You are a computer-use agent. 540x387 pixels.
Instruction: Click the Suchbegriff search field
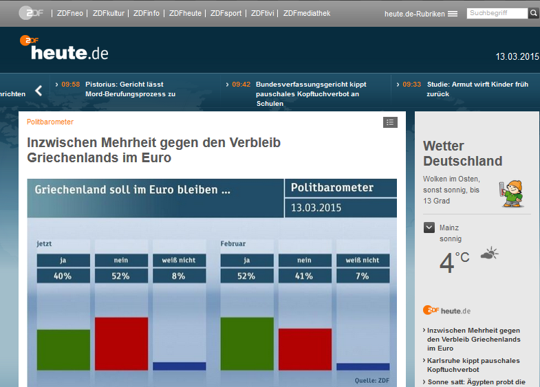point(497,13)
